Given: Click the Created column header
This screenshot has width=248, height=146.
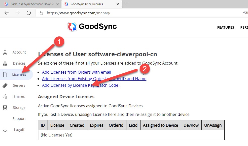Looking at the screenshot, I should click(77, 125).
